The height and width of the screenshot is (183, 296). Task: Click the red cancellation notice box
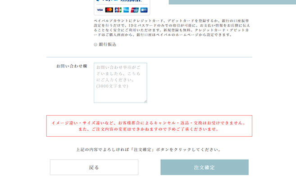149,126
